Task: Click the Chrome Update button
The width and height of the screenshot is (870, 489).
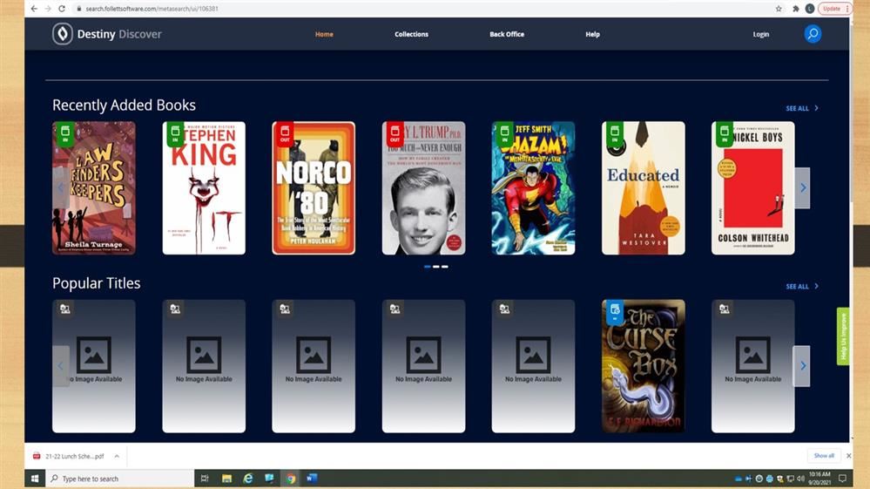Action: tap(834, 9)
